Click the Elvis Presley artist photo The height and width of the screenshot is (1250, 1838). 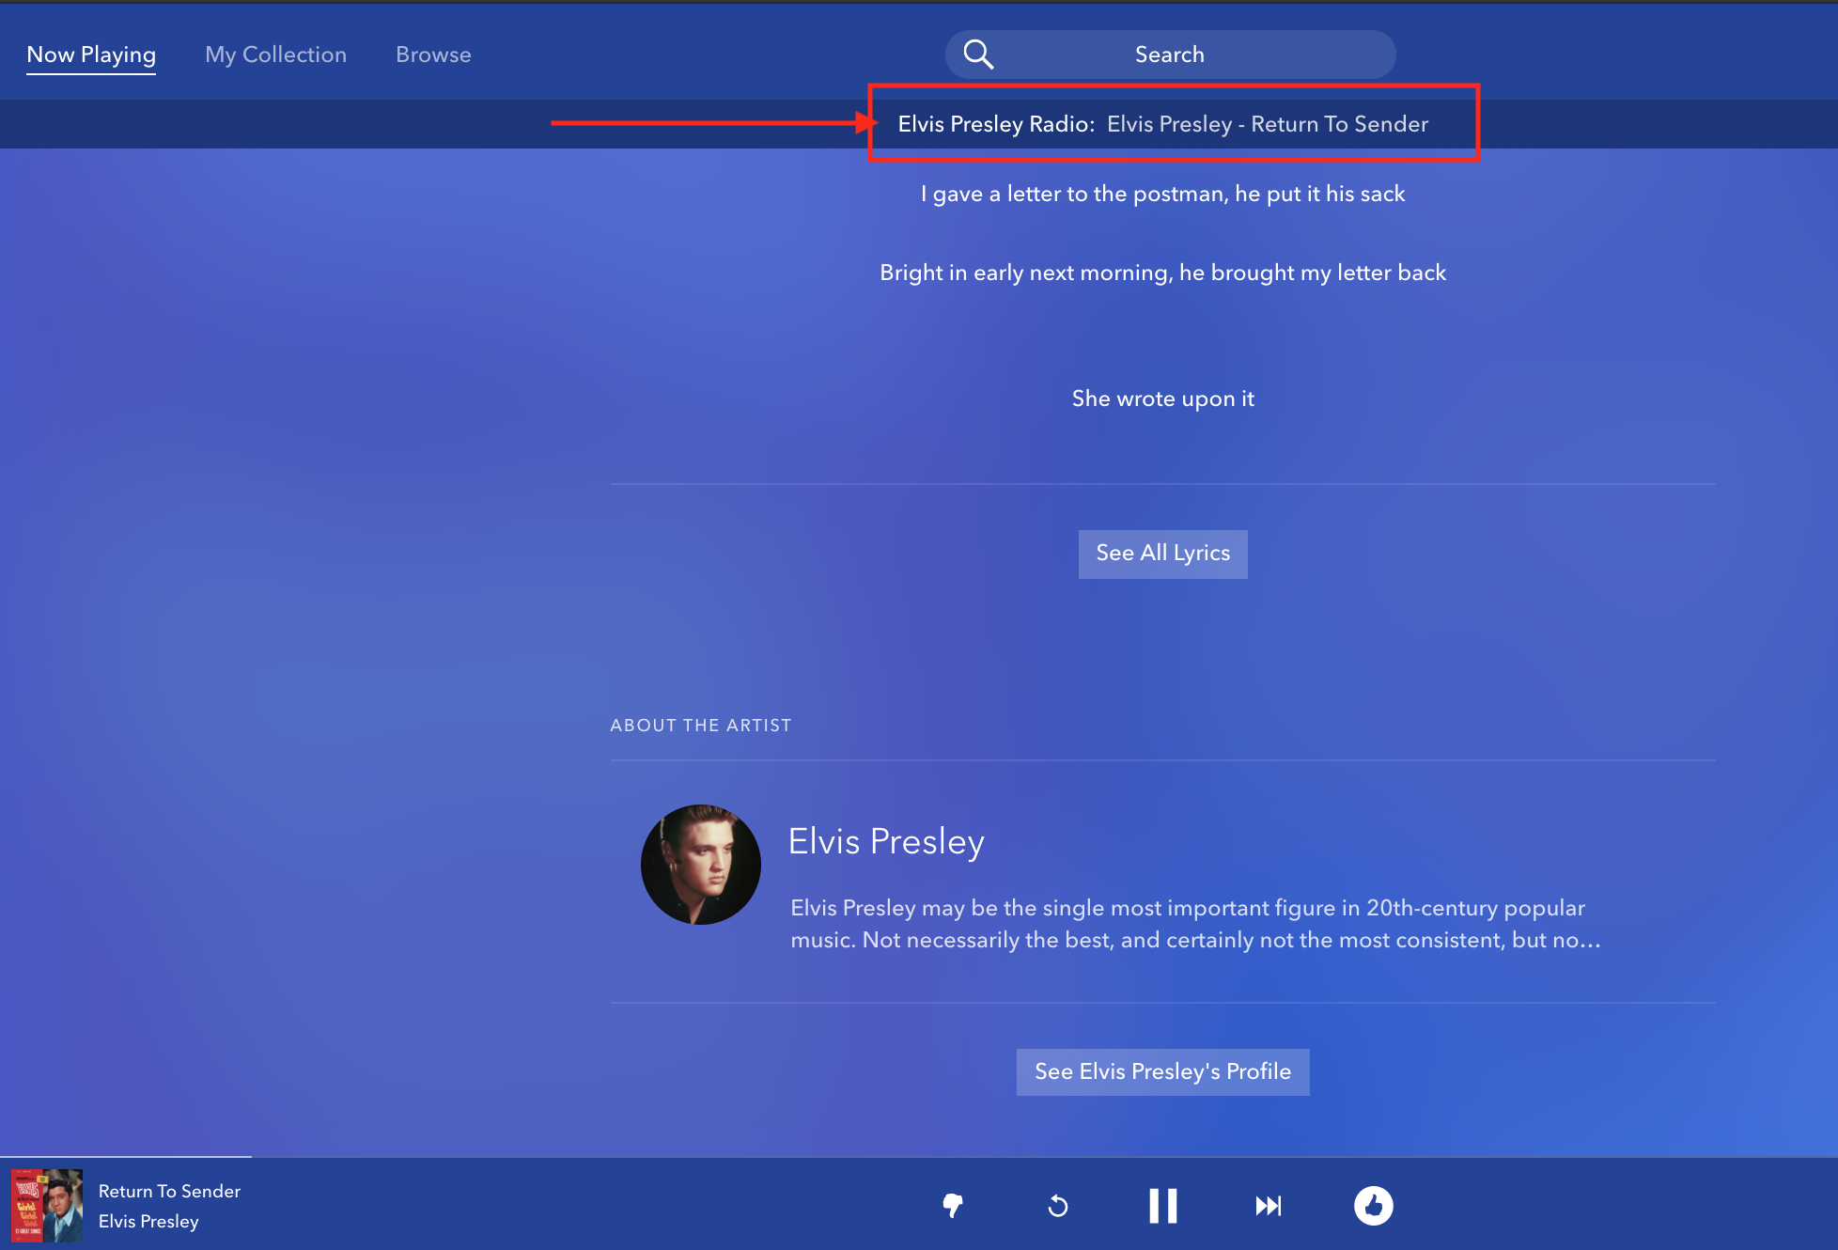coord(701,865)
